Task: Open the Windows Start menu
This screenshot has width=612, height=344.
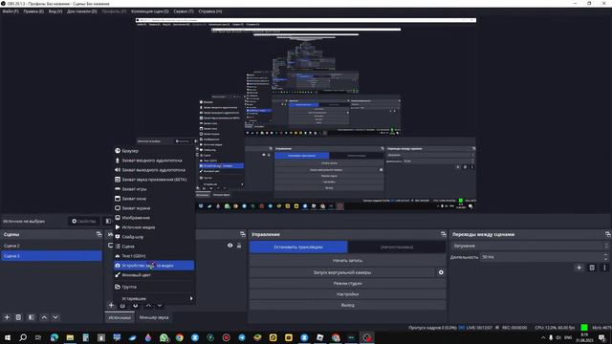Action: tap(8, 337)
